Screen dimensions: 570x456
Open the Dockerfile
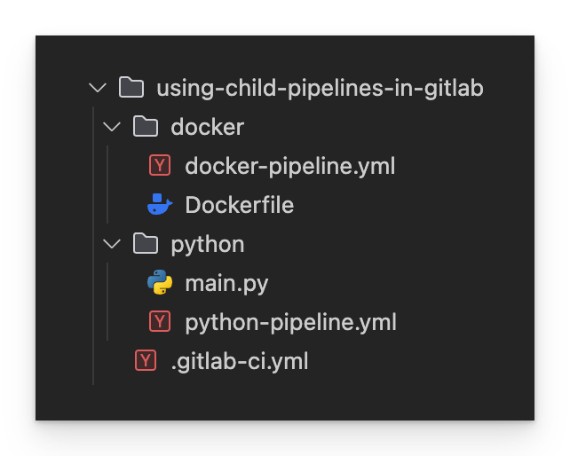(x=240, y=205)
